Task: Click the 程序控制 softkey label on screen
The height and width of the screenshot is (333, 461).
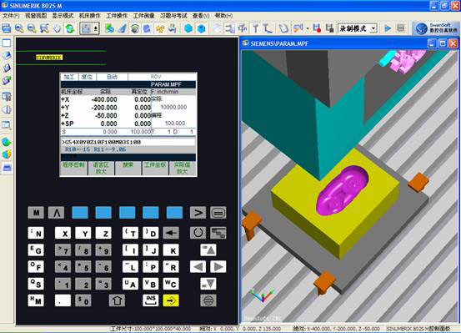Action: (x=73, y=165)
